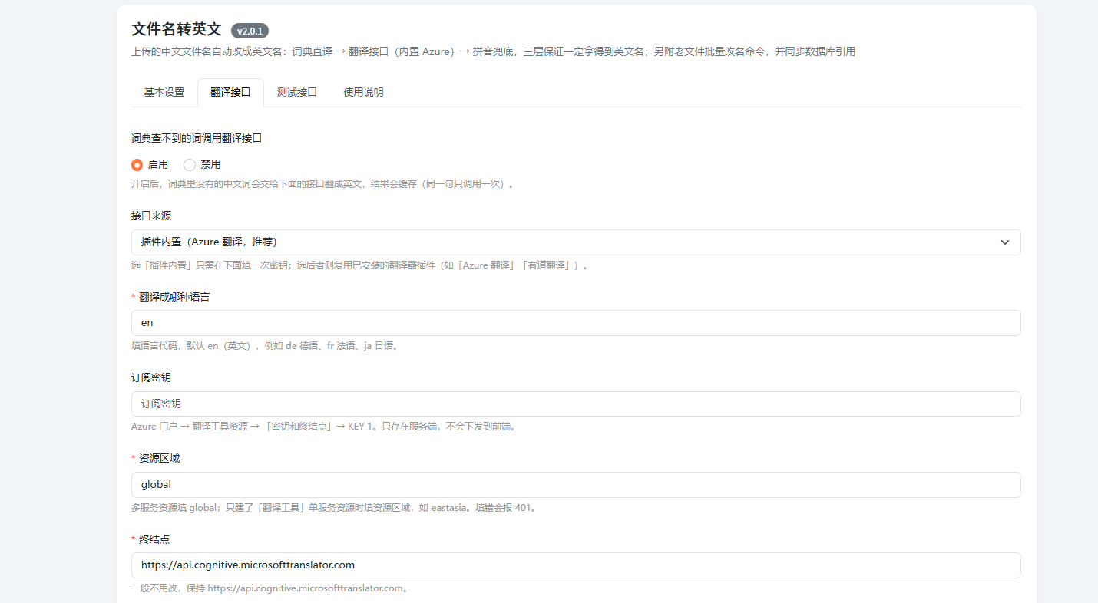The width and height of the screenshot is (1098, 603).
Task: Click the hint text about 选「插件内置」
Action: click(x=360, y=265)
